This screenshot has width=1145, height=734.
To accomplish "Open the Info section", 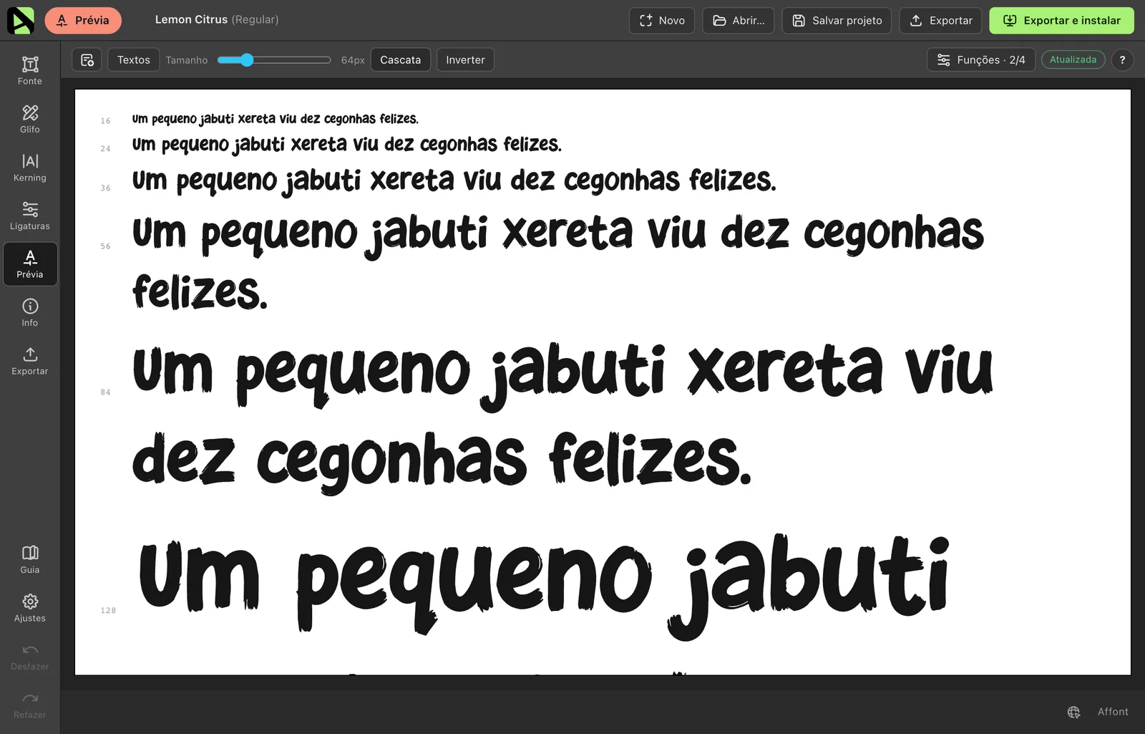I will tap(30, 313).
